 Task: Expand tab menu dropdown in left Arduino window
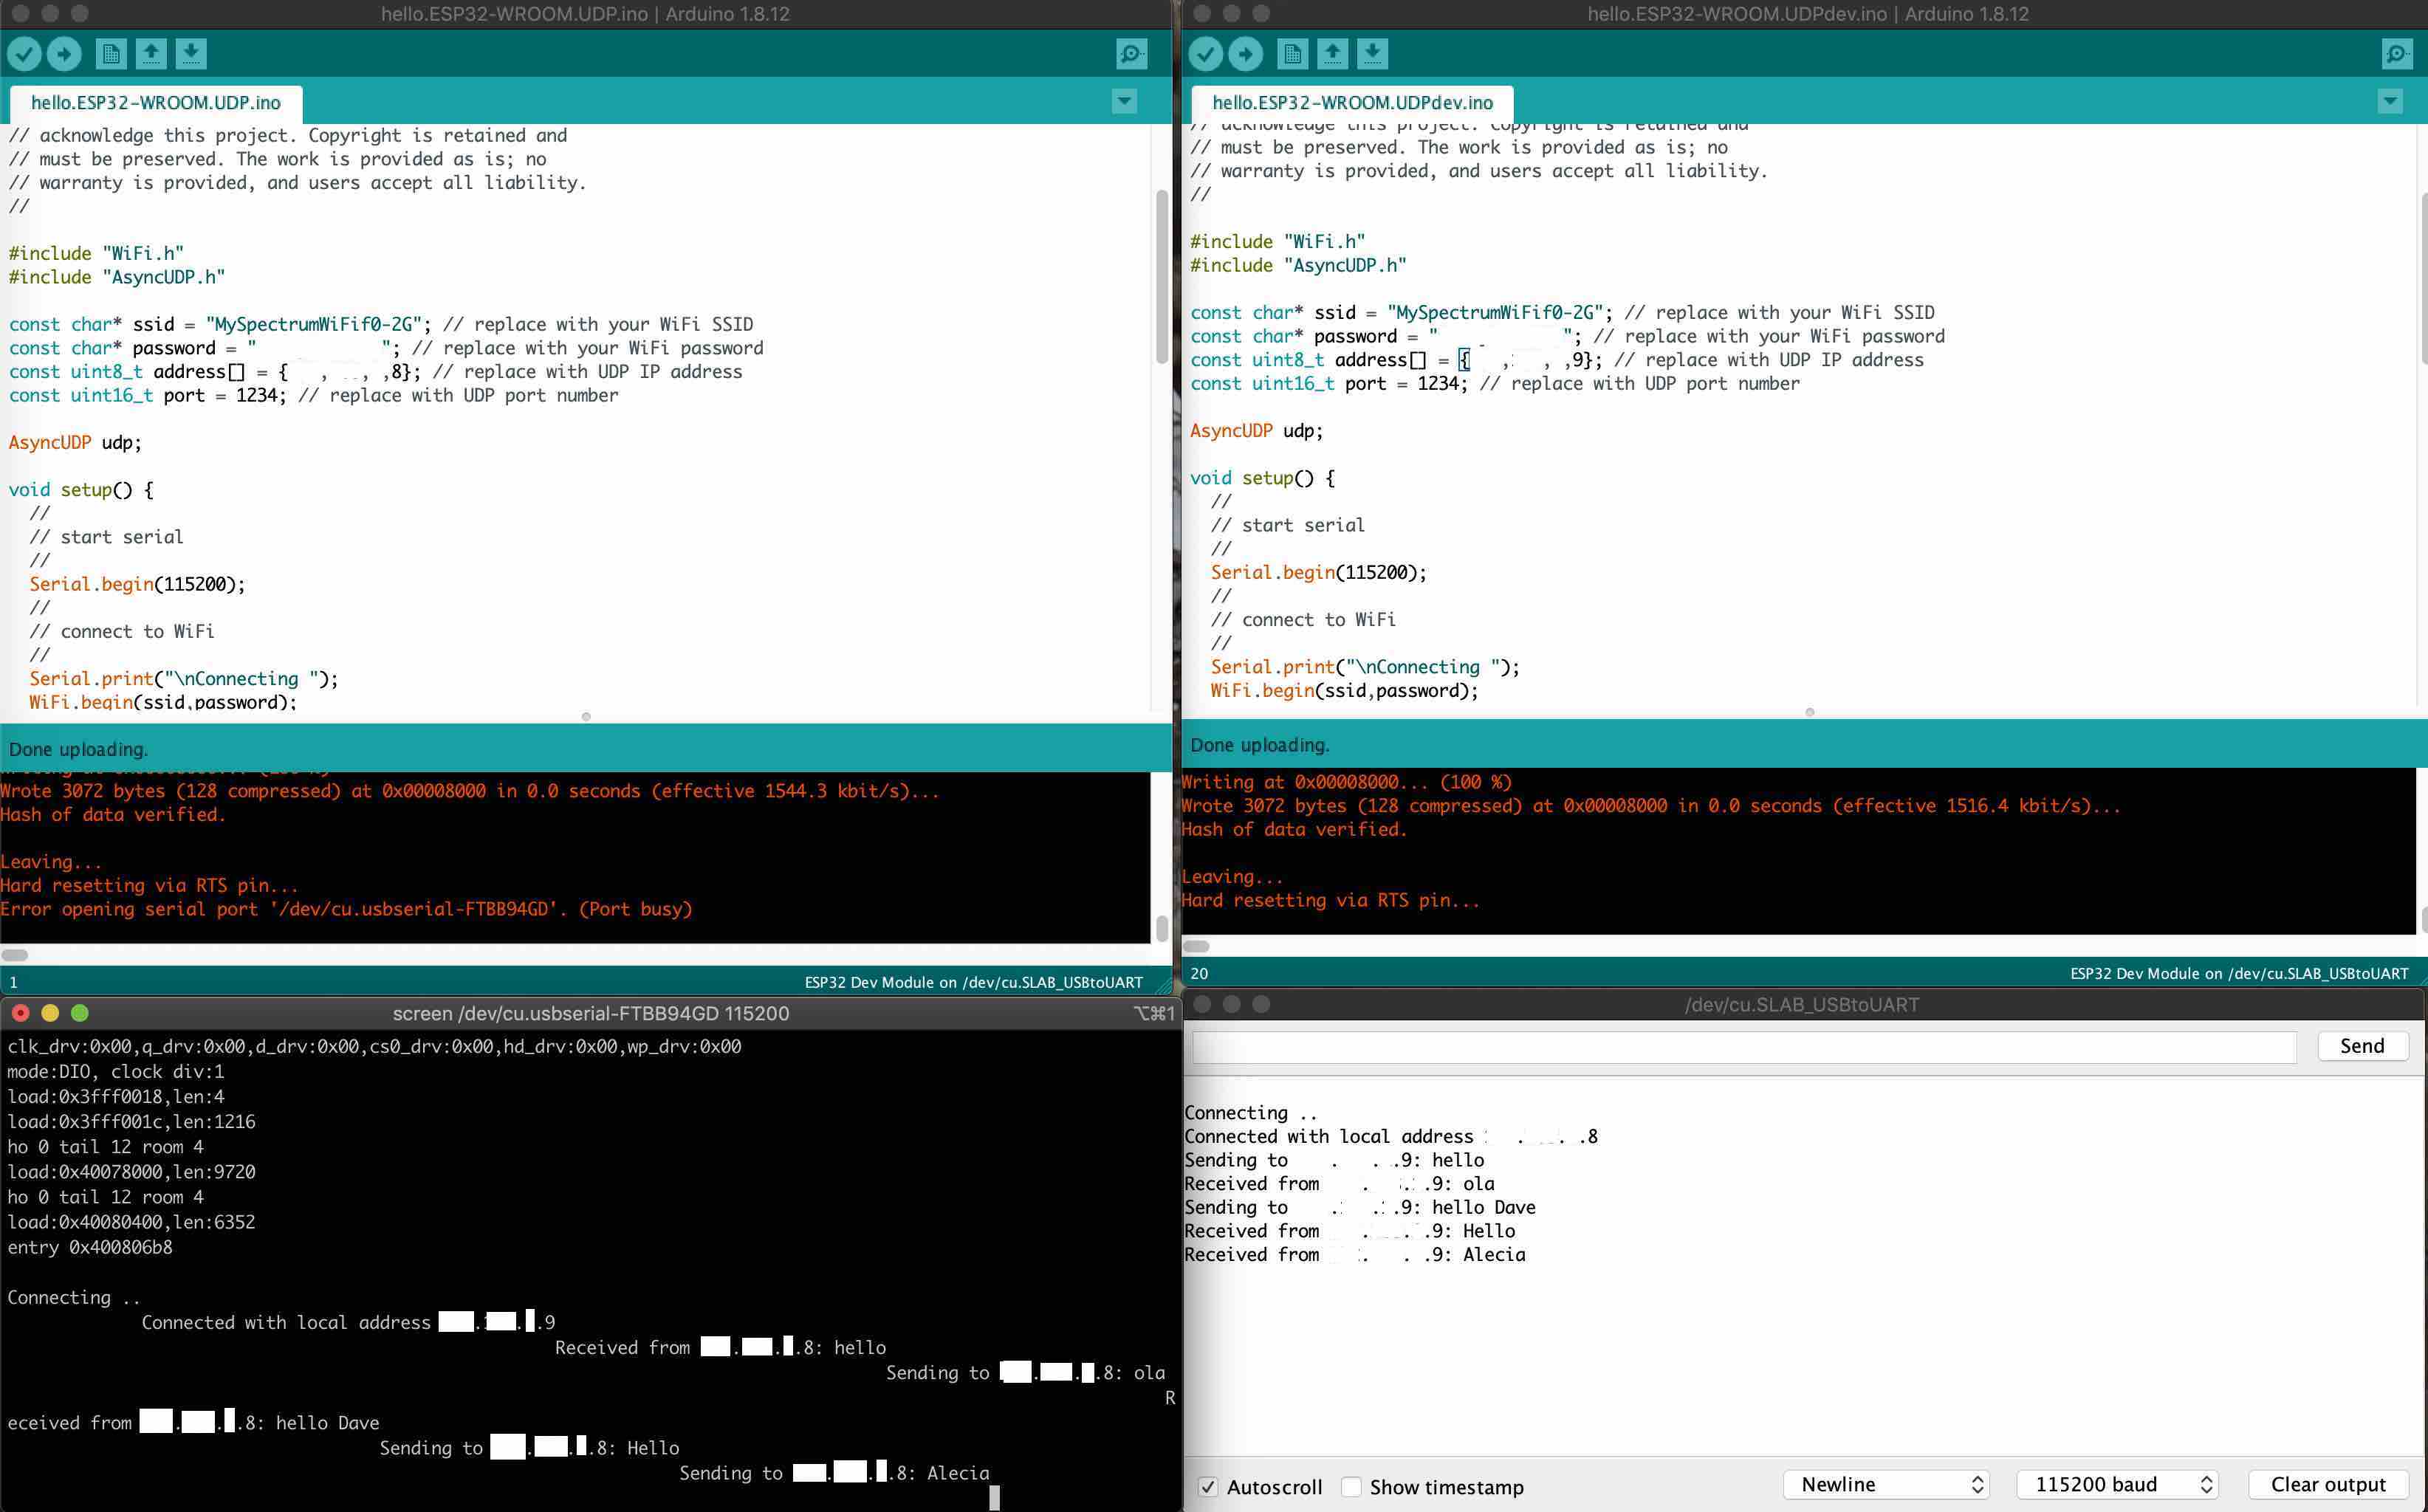tap(1124, 101)
